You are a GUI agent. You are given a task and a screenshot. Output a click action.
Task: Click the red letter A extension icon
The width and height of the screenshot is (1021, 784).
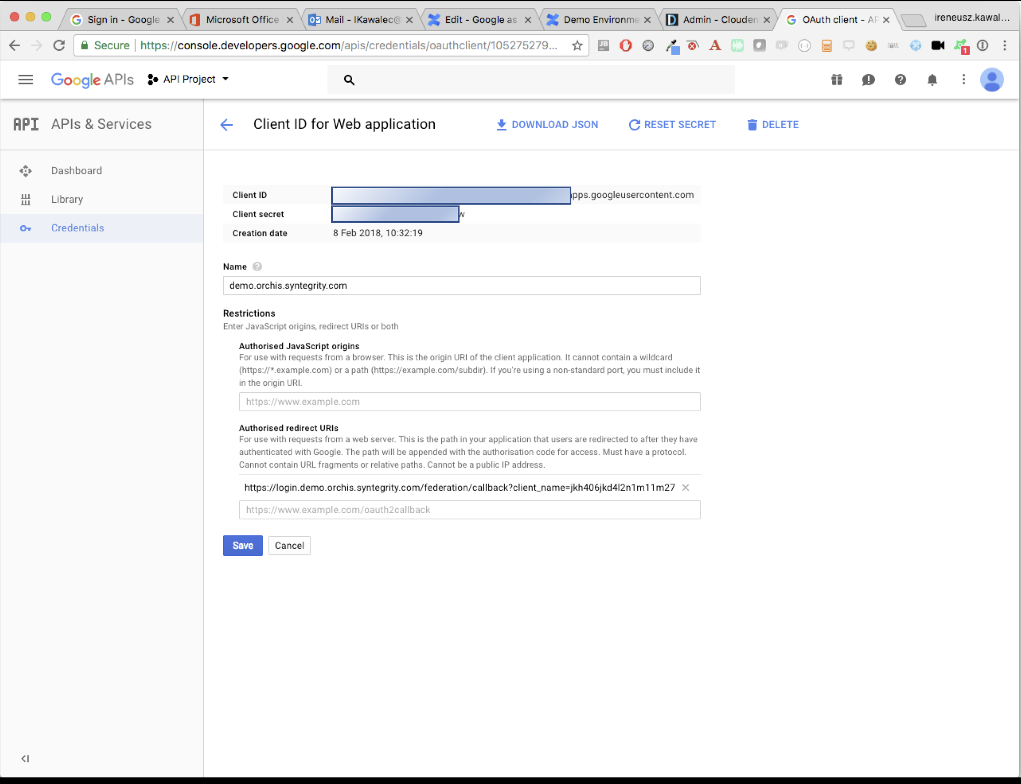coord(715,45)
